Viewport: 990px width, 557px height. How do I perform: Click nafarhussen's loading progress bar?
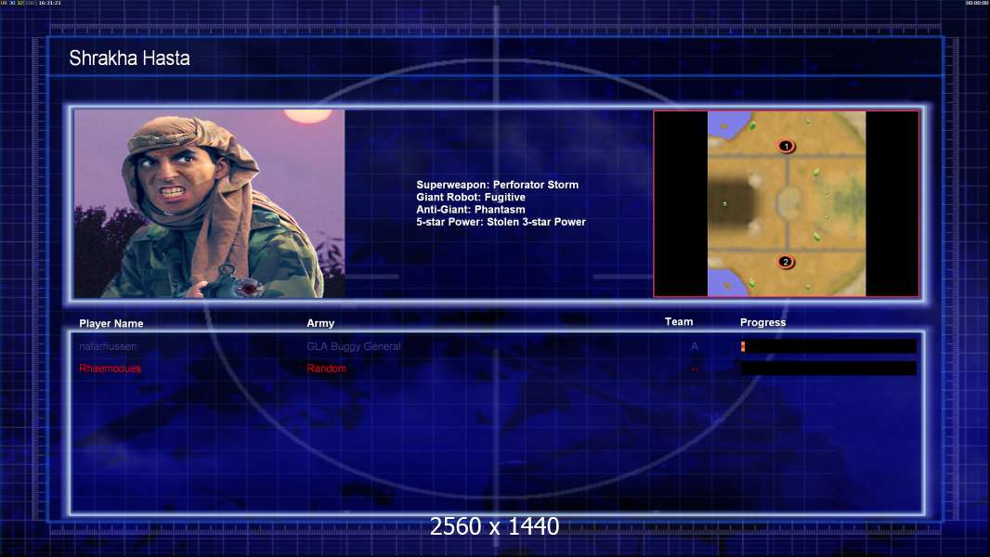point(828,346)
